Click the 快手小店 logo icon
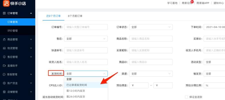The width and height of the screenshot is (225, 100). (6, 3)
